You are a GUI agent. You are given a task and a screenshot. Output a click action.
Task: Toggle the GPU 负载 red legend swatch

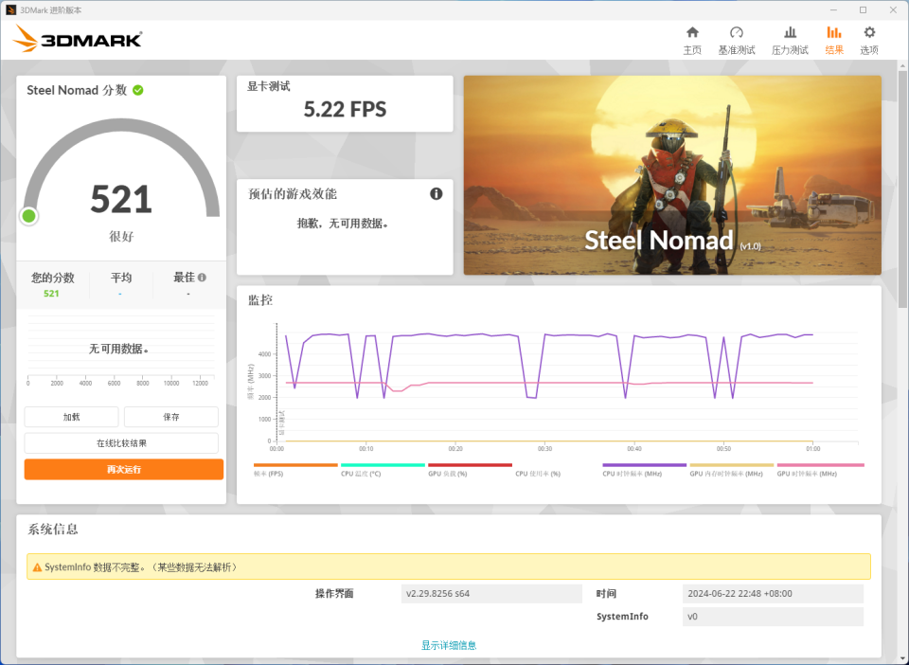click(x=471, y=465)
